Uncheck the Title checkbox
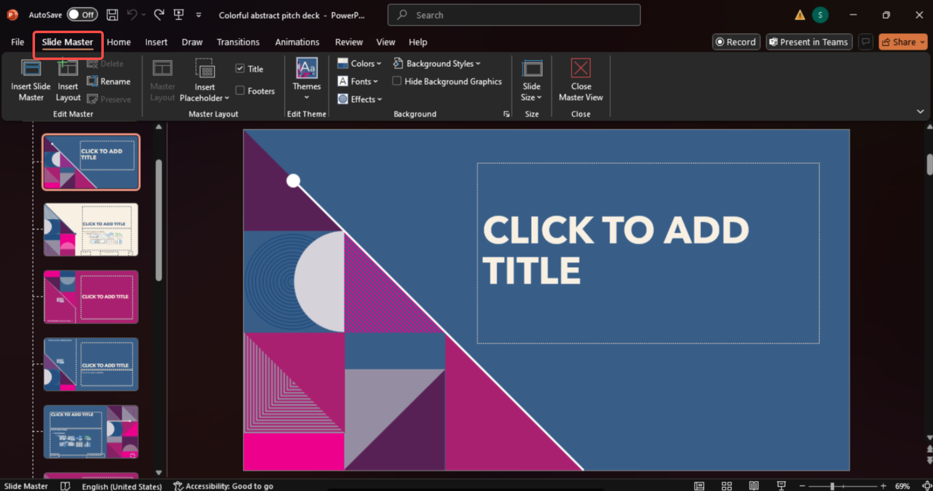Viewport: 933px width, 491px height. 240,69
